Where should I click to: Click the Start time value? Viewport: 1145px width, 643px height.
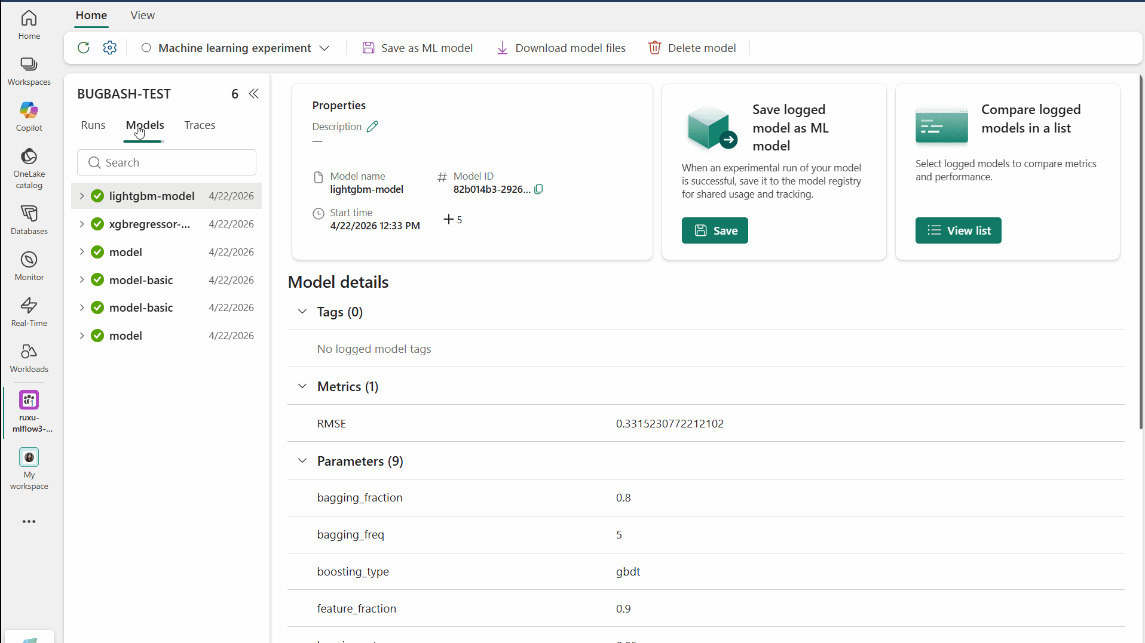[x=375, y=226]
